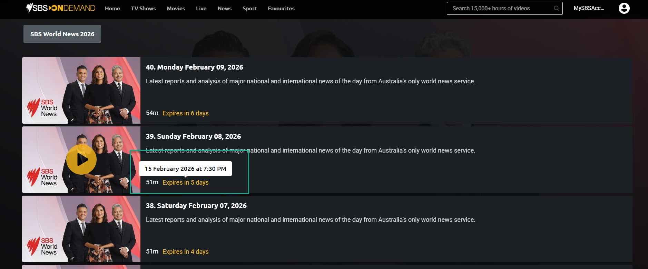The image size is (648, 269).
Task: Select title '39. Sunday February 08, 2026'
Action: click(x=193, y=136)
